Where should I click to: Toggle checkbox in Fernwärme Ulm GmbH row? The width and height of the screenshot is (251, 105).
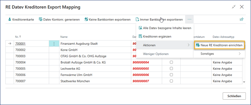(171, 75)
